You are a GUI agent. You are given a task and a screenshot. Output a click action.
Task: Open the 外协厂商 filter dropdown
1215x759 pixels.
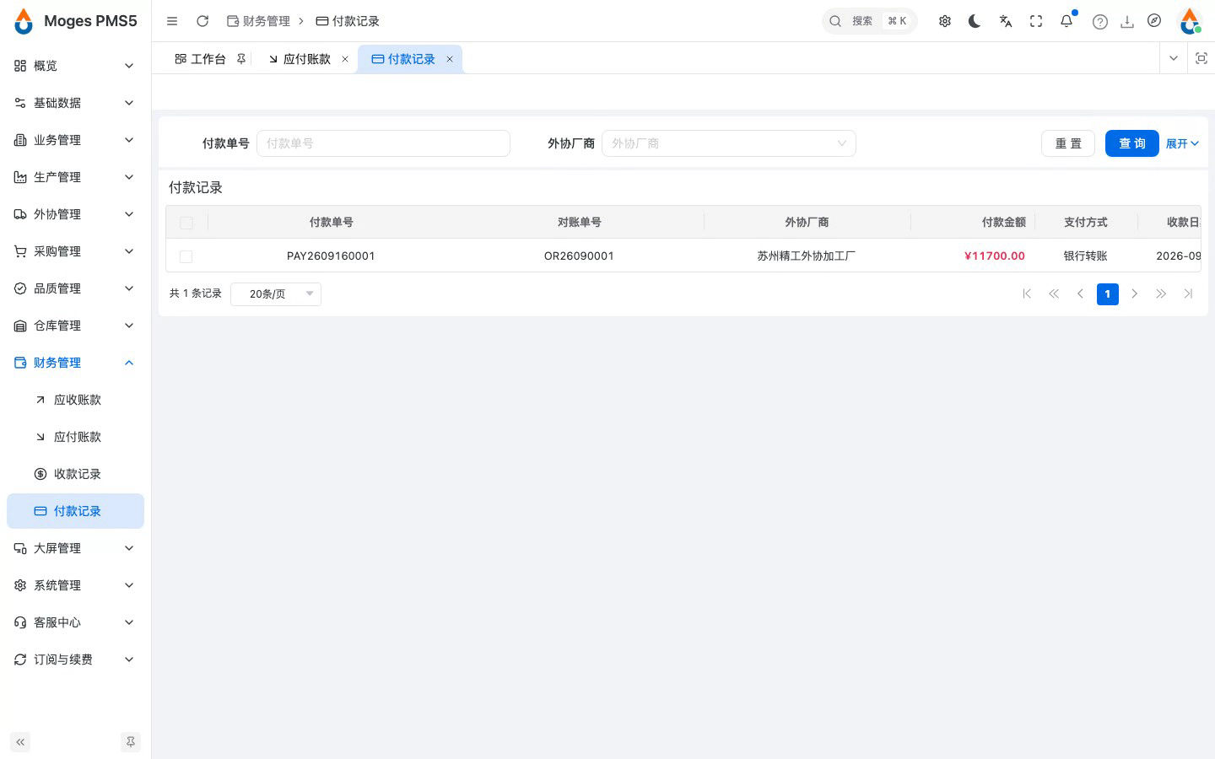[729, 143]
